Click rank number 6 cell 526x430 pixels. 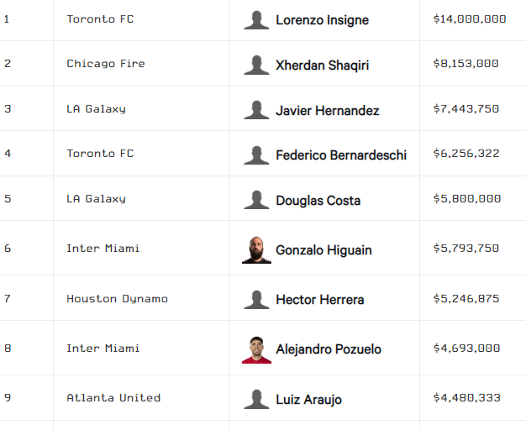coord(8,249)
